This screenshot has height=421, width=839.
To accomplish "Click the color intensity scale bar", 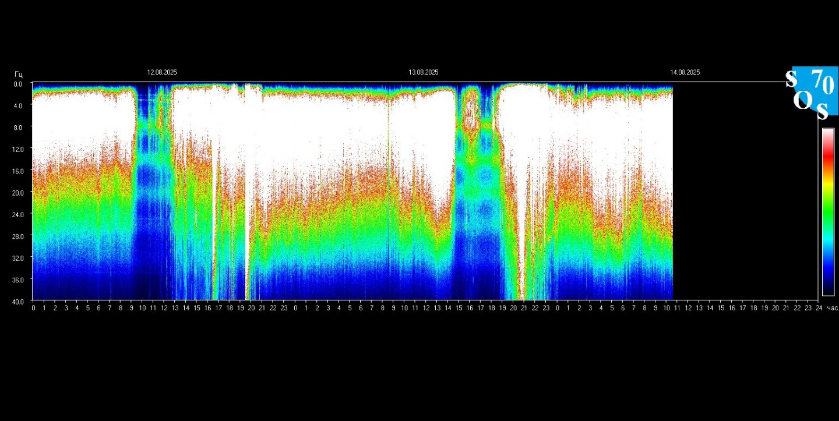I will pos(828,212).
